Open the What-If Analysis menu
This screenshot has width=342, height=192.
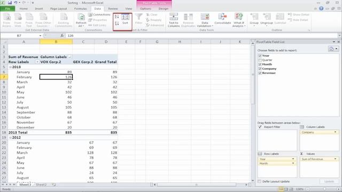coord(239,20)
